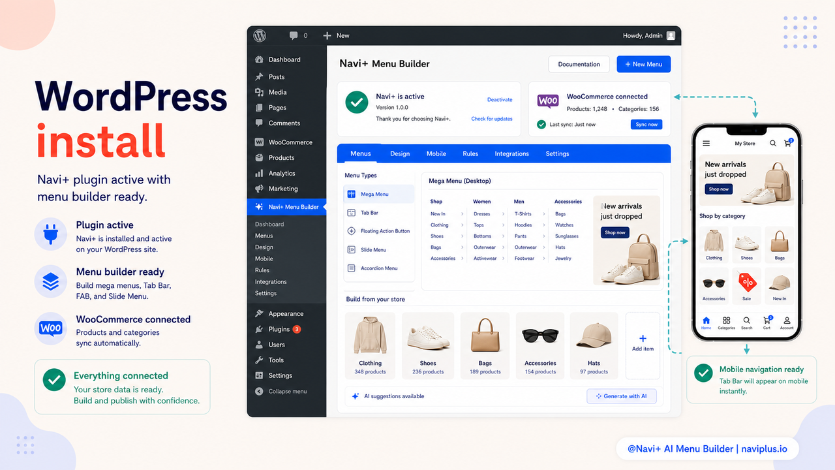Expand Hoodies chevron under Men
Image resolution: width=835 pixels, height=470 pixels.
coord(545,225)
